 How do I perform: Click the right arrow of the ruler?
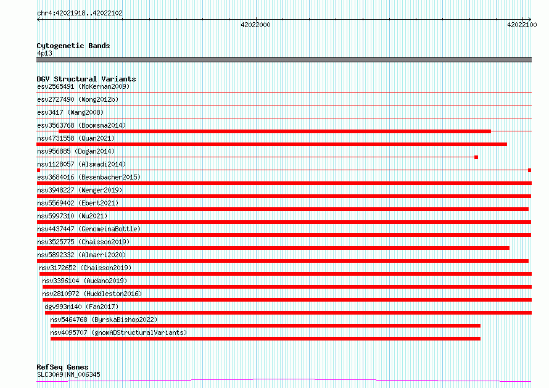click(x=529, y=19)
